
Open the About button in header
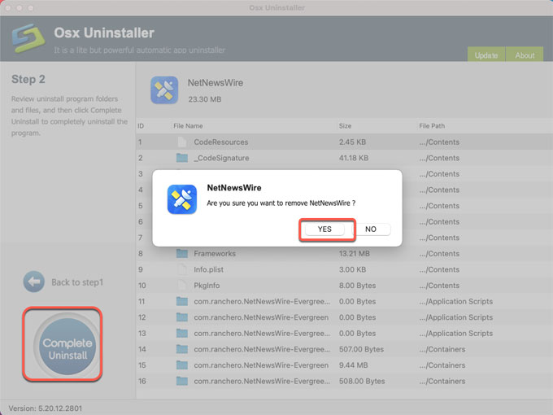(x=525, y=55)
